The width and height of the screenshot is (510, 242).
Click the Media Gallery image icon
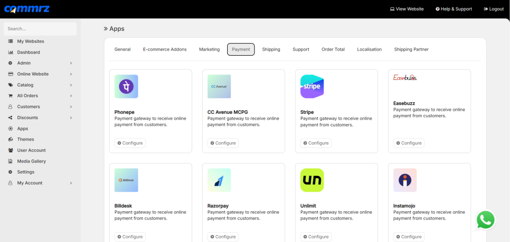pyautogui.click(x=10, y=161)
